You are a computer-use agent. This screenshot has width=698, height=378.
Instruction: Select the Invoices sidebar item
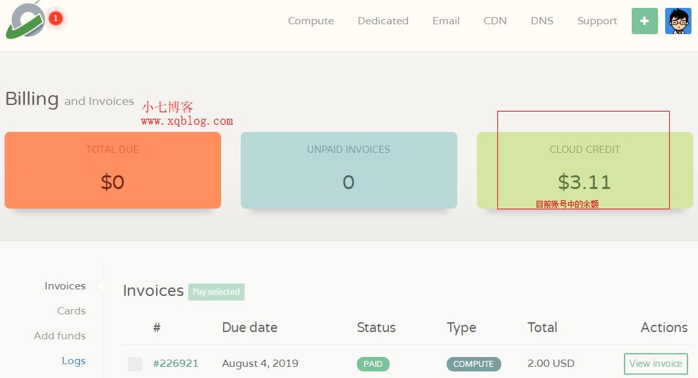65,286
